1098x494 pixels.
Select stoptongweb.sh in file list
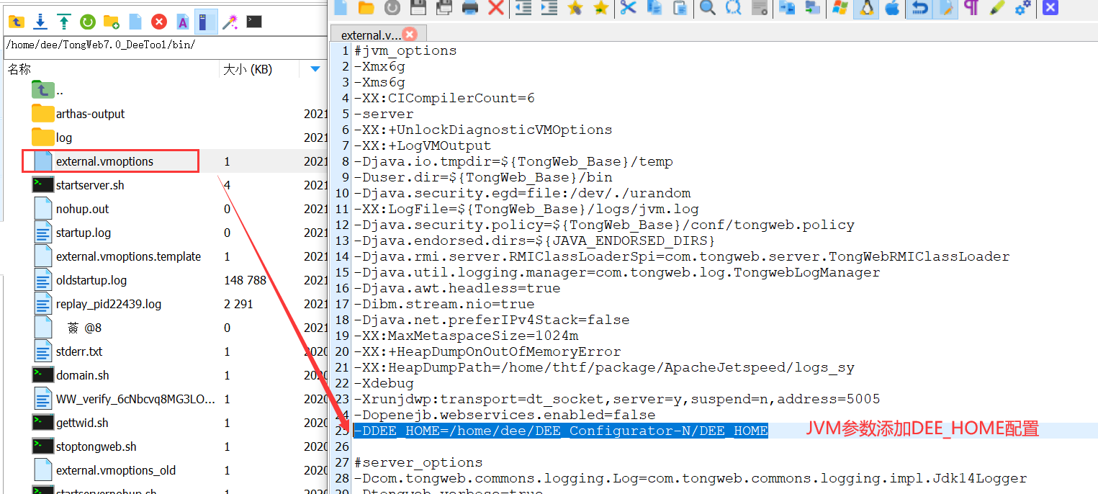coord(96,446)
